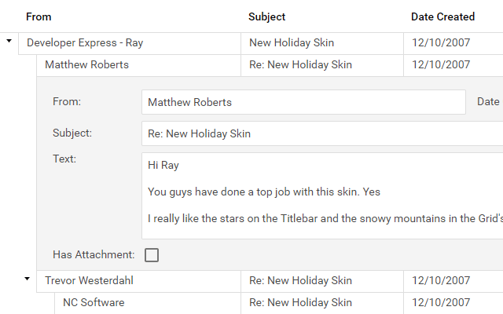503x314 pixels.
Task: Edit the From field with Matthew Roberts
Action: [303, 102]
